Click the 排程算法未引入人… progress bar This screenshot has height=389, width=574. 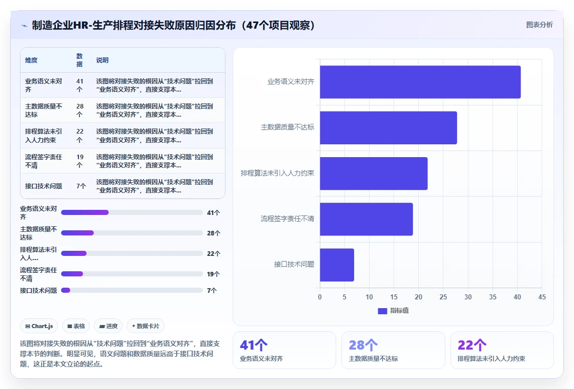click(132, 253)
